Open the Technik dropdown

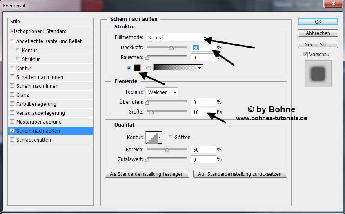point(162,92)
